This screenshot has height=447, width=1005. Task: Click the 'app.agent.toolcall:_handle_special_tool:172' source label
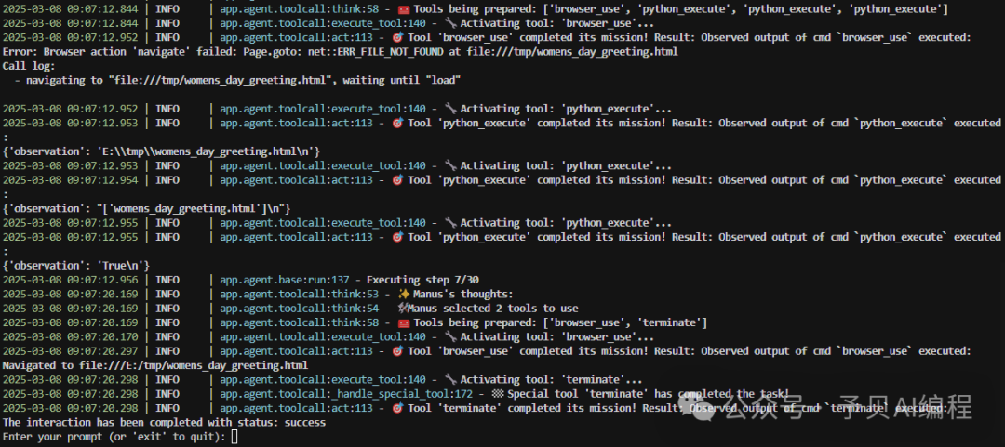(x=346, y=394)
